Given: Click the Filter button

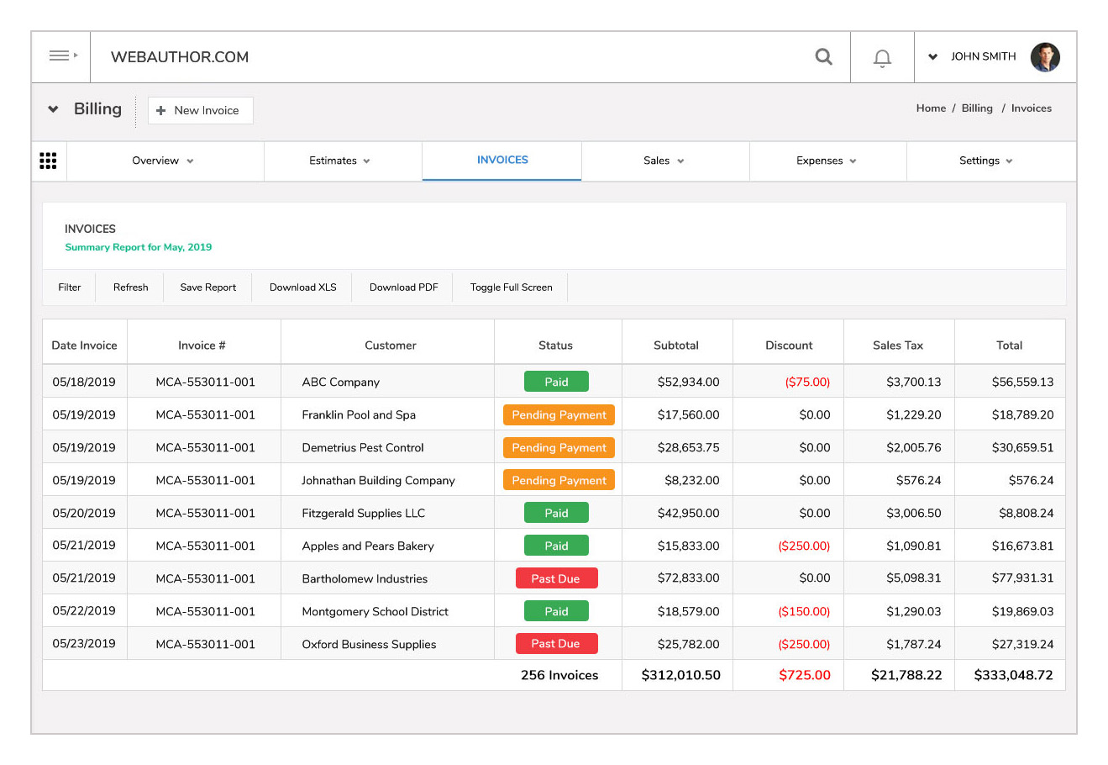Looking at the screenshot, I should pos(70,288).
